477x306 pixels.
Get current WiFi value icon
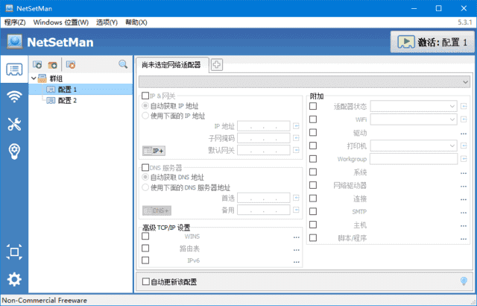click(x=464, y=119)
